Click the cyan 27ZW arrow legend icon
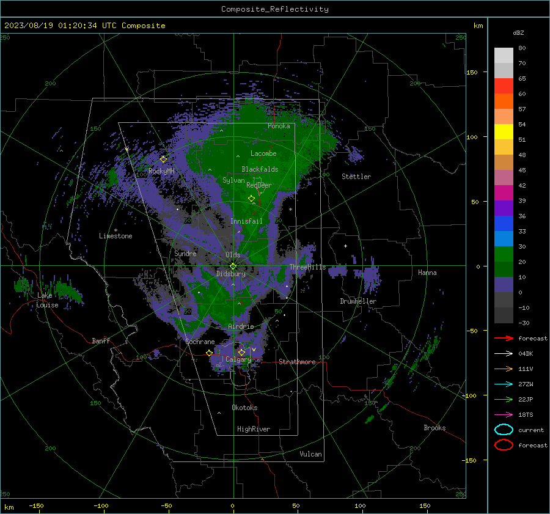Screen dimensions: 550x514 (x=504, y=384)
